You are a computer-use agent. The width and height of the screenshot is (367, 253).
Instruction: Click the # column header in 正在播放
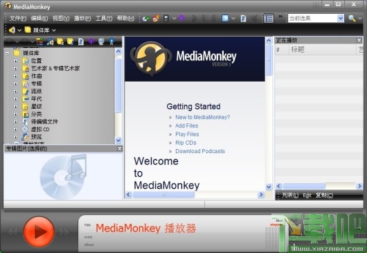tap(282, 50)
